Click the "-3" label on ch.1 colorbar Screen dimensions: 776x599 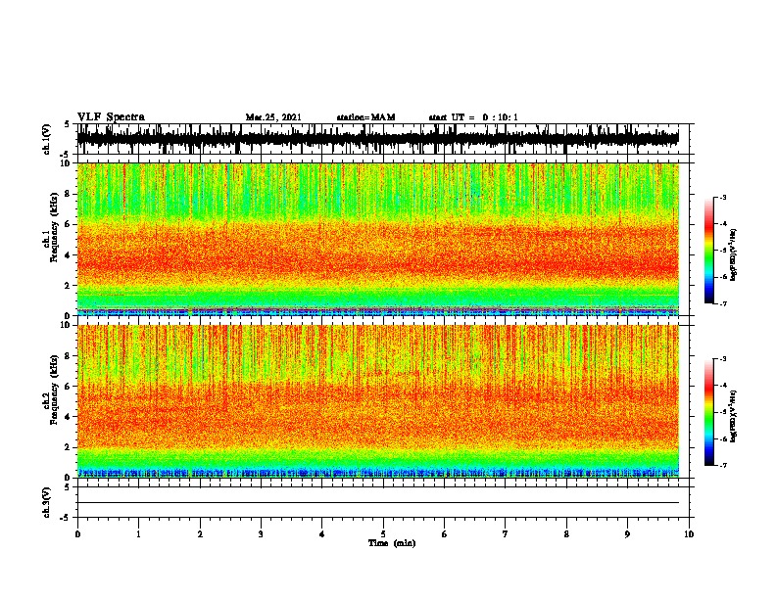pos(723,197)
